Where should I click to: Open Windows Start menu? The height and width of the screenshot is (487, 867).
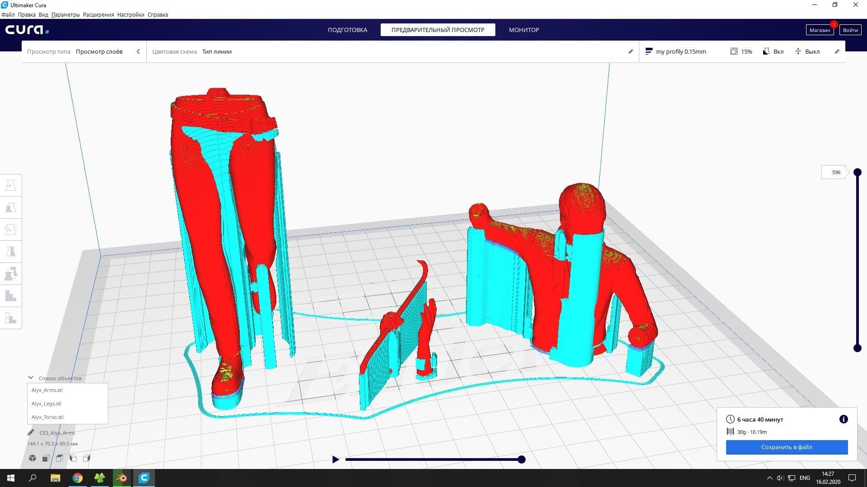pos(11,478)
